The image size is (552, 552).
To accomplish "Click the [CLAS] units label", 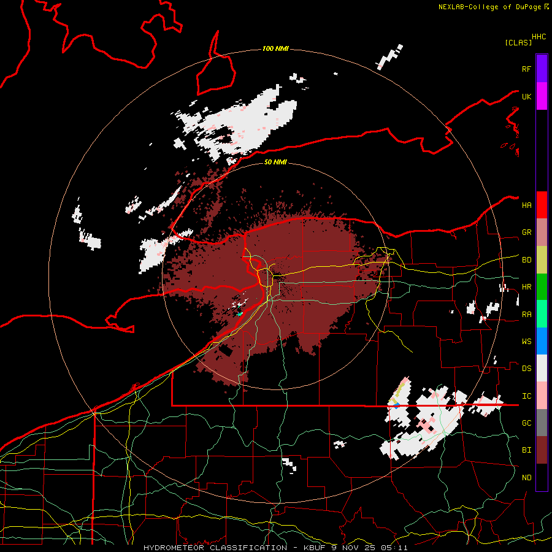I will click(518, 42).
